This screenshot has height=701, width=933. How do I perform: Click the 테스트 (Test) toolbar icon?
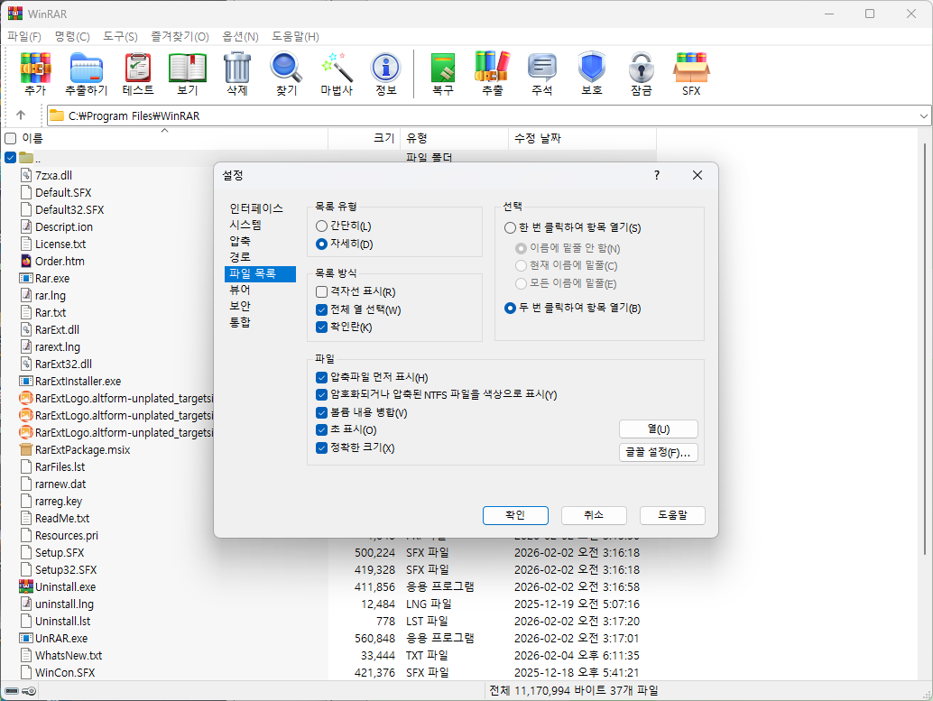click(x=138, y=68)
